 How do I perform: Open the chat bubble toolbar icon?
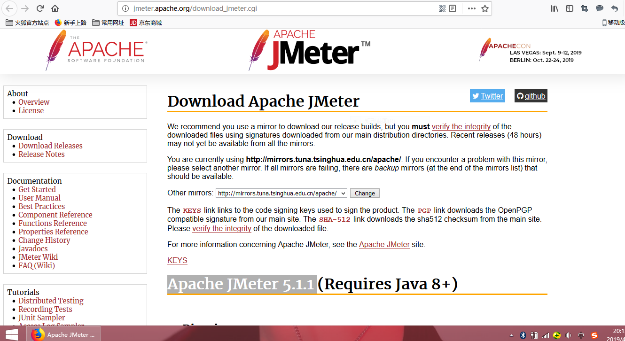click(600, 8)
